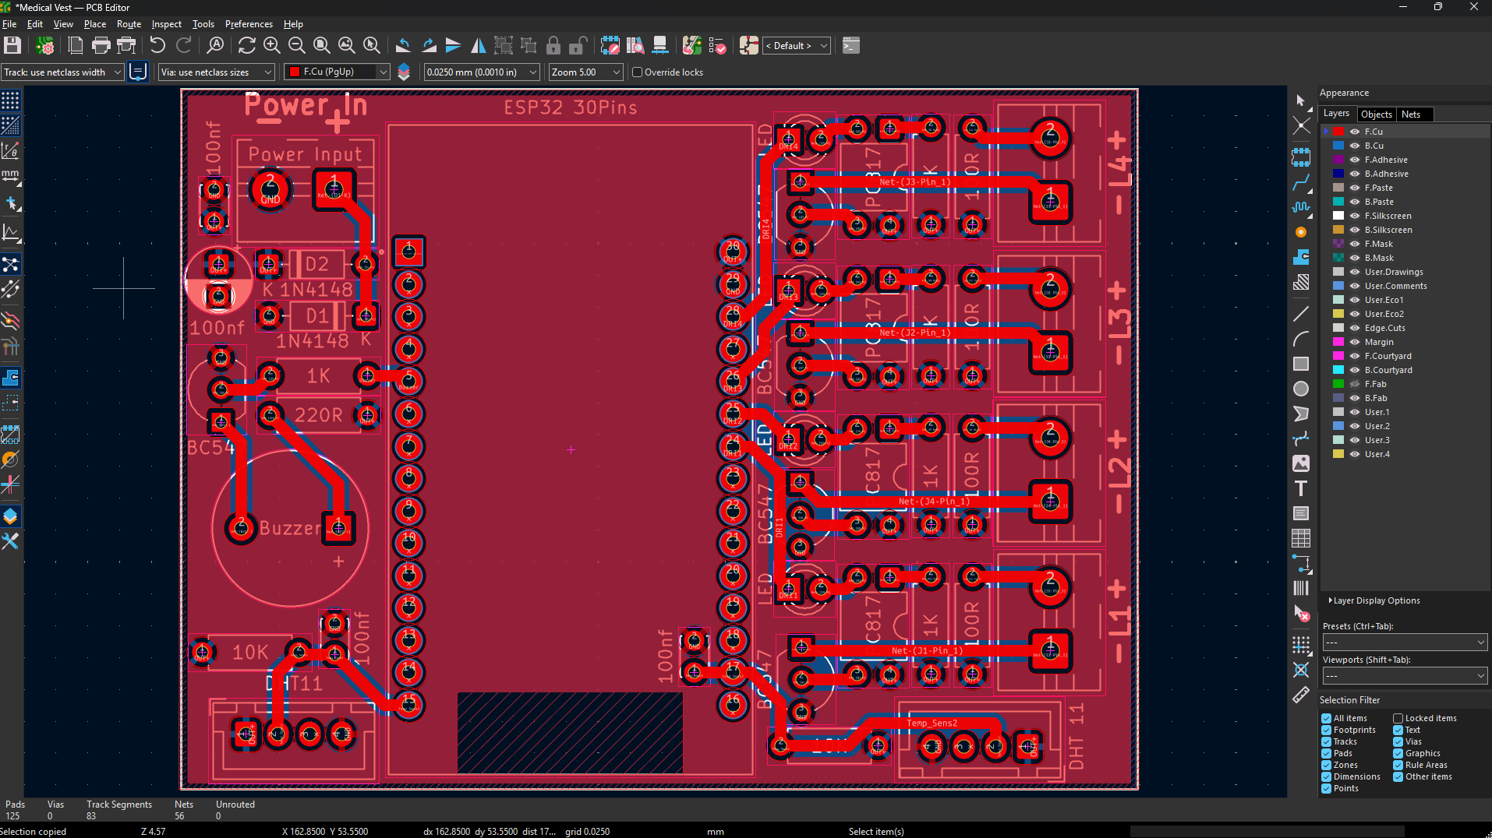This screenshot has height=838, width=1492.
Task: Open the Inspect menu
Action: point(166,24)
